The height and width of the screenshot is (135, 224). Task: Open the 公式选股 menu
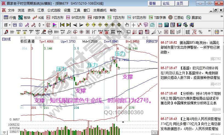pyautogui.click(x=54, y=10)
